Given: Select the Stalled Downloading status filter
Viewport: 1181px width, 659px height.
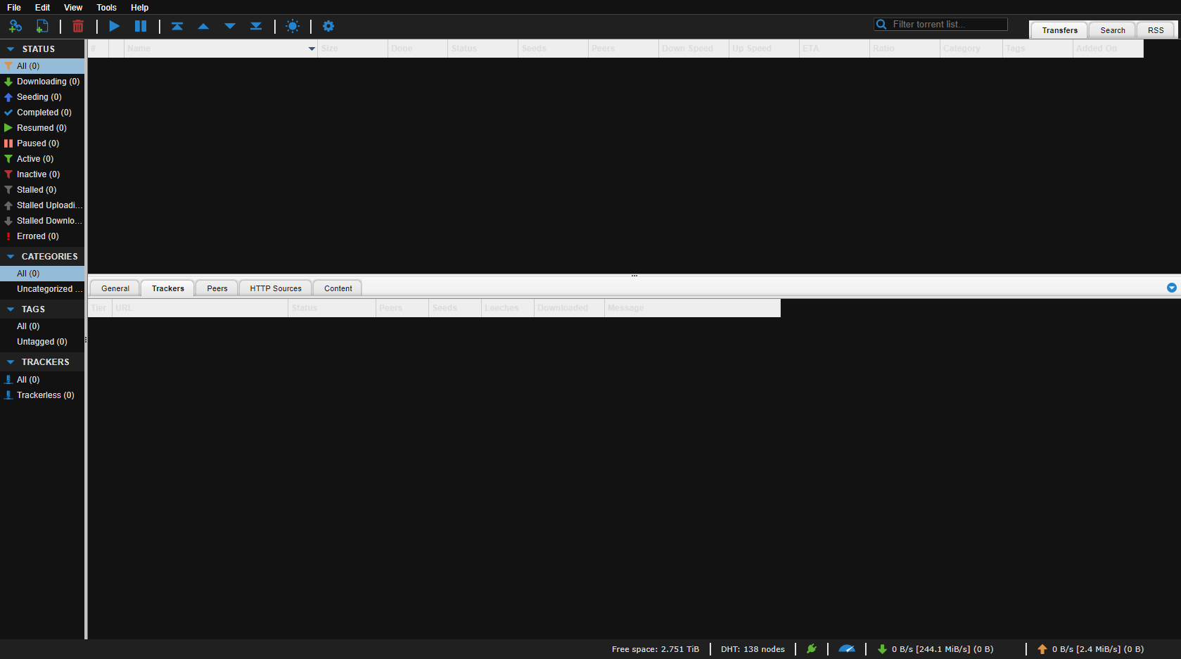Looking at the screenshot, I should (42, 221).
